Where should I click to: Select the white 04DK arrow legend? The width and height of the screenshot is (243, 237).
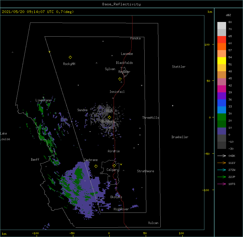point(222,156)
